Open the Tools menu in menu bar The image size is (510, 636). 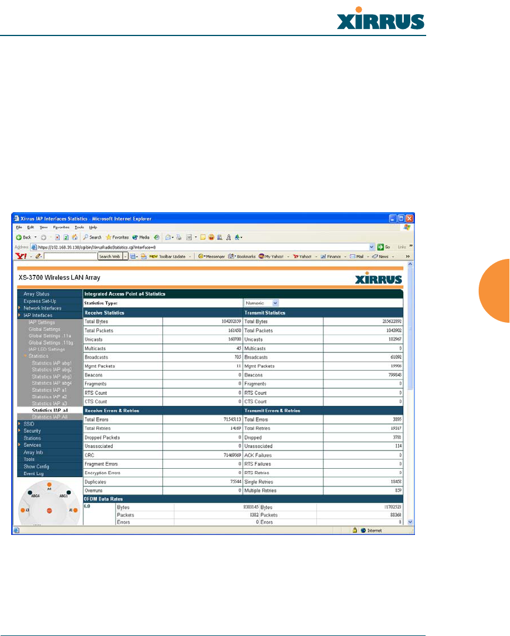[80, 227]
